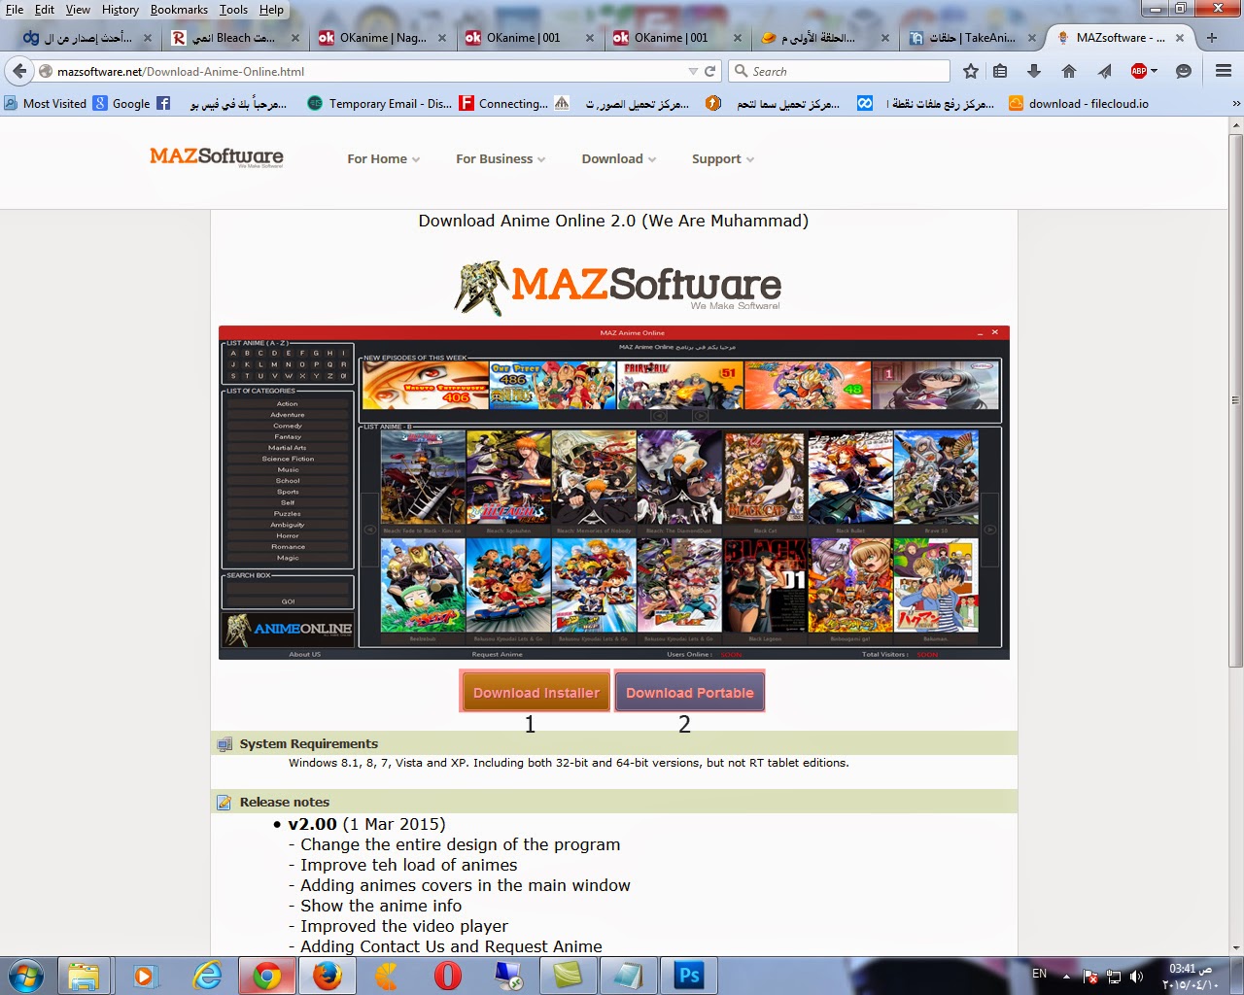The width and height of the screenshot is (1244, 995).
Task: Open Firefox from the taskbar
Action: pos(328,976)
